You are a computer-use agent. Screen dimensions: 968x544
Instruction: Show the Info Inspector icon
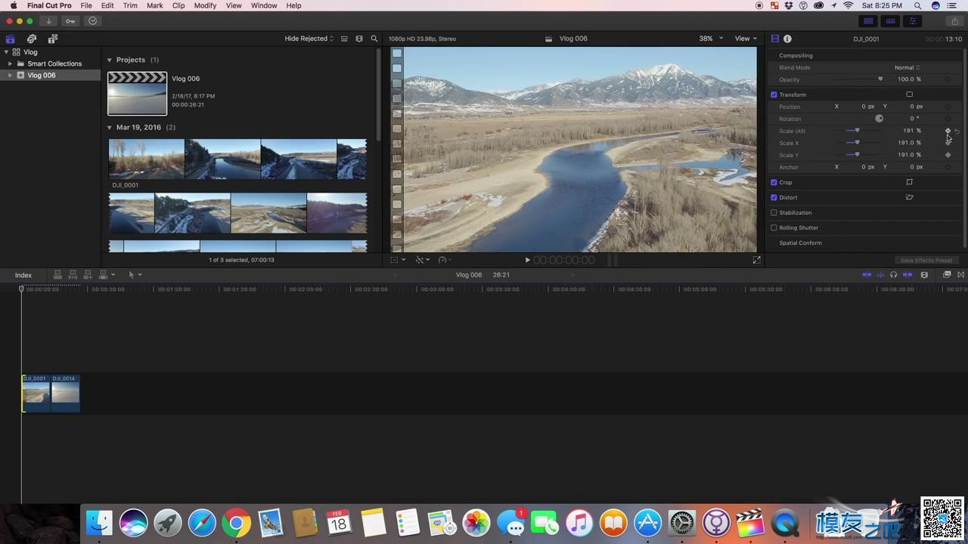[x=787, y=39]
